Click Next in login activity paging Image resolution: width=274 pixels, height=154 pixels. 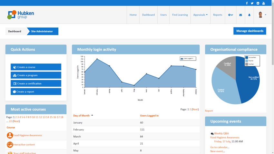pyautogui.click(x=195, y=109)
